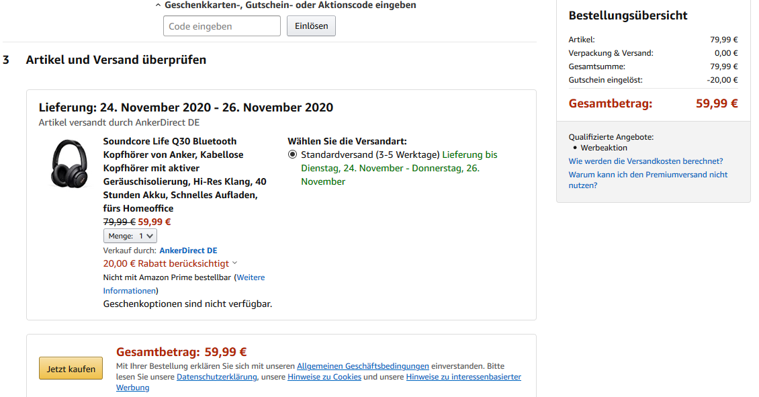This screenshot has width=759, height=397.
Task: Click the Einlösen button
Action: pos(310,26)
